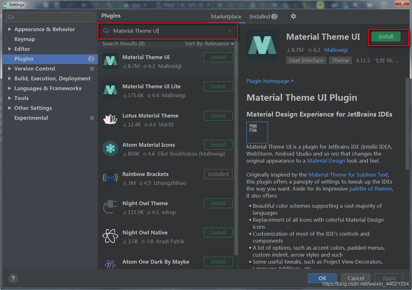The image size is (412, 290).
Task: Open Mallowigi vendor link
Action: click(336, 50)
